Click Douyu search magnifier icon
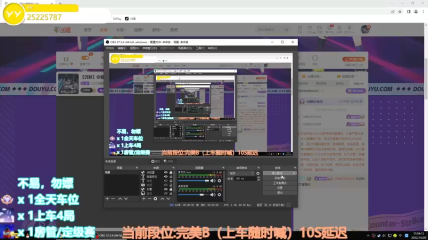The image size is (428, 240). click(x=286, y=30)
